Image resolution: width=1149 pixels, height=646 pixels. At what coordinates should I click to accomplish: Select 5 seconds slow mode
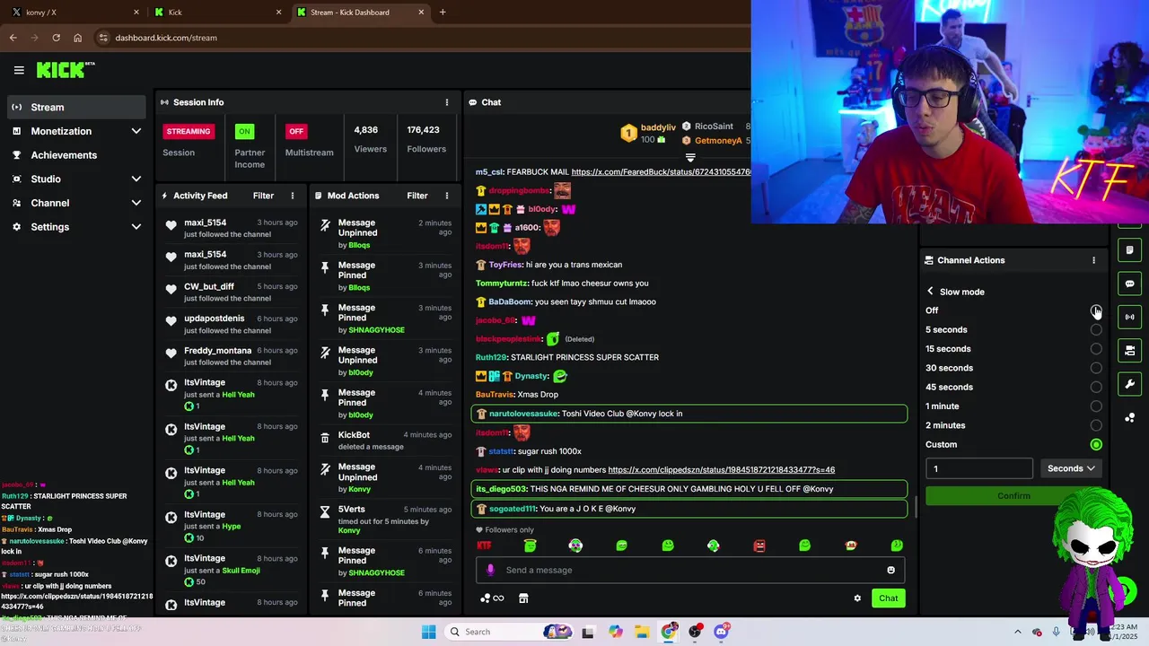[x=1096, y=329]
